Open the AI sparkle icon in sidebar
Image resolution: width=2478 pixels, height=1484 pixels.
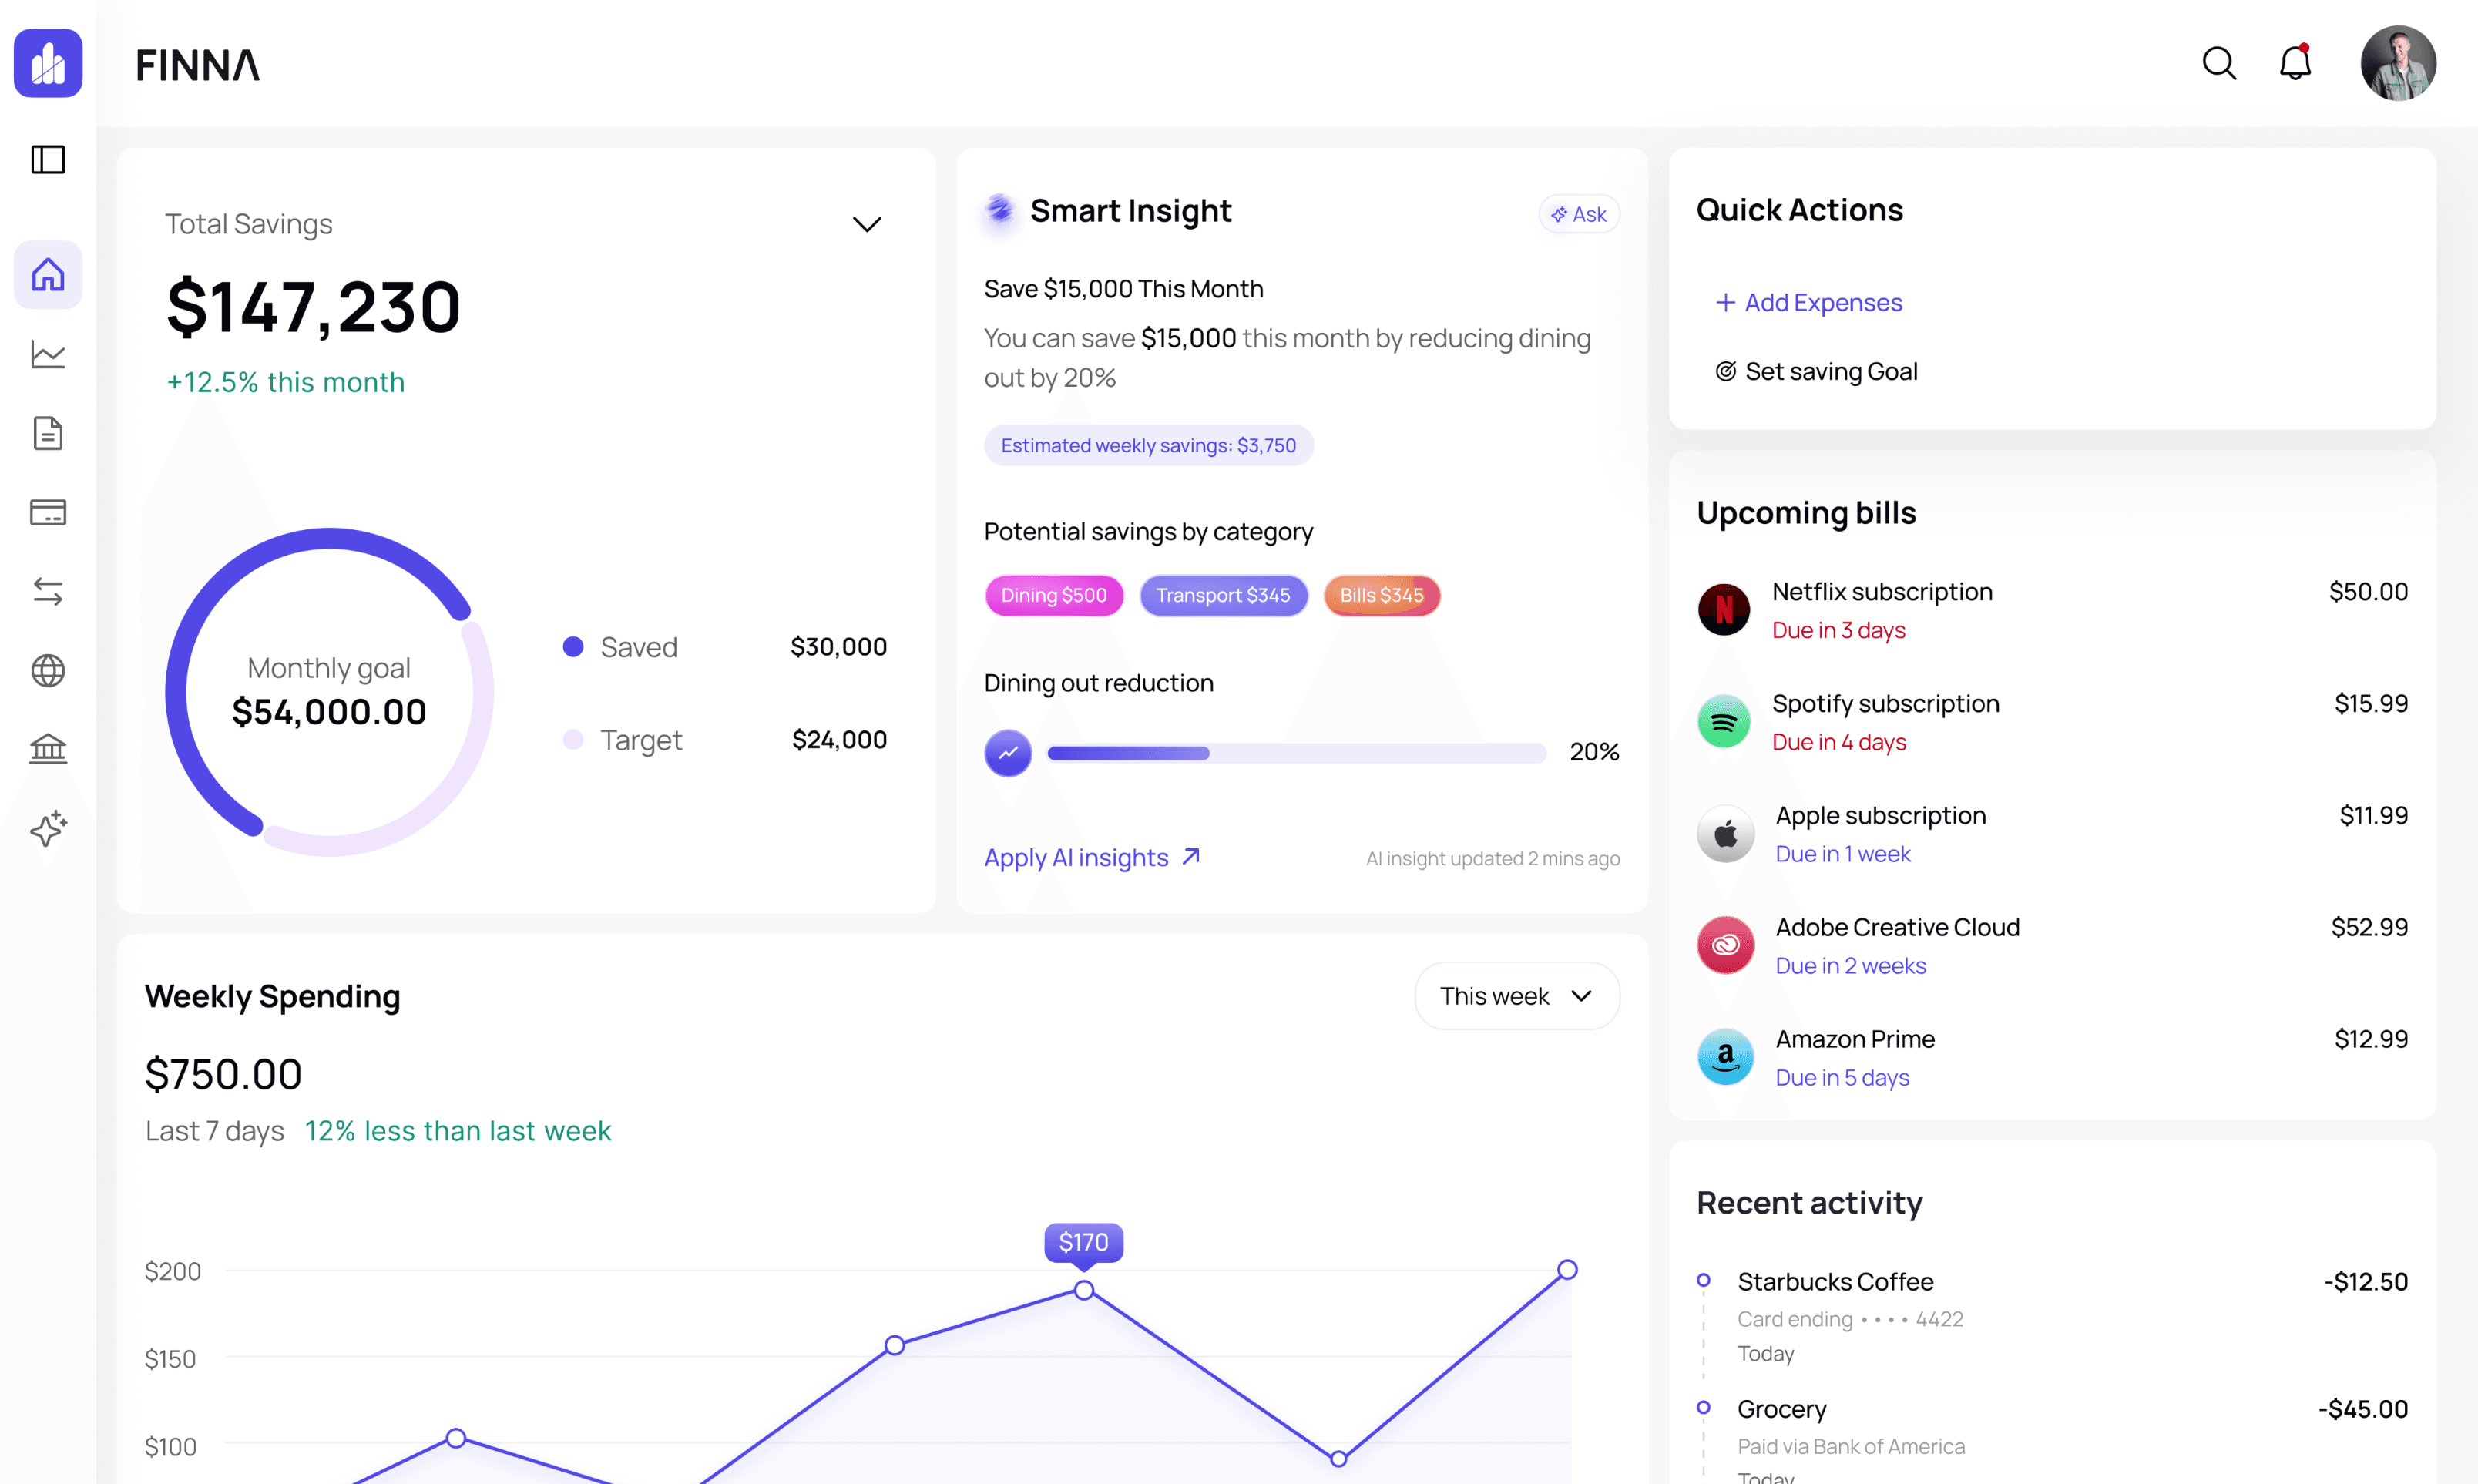(x=48, y=828)
